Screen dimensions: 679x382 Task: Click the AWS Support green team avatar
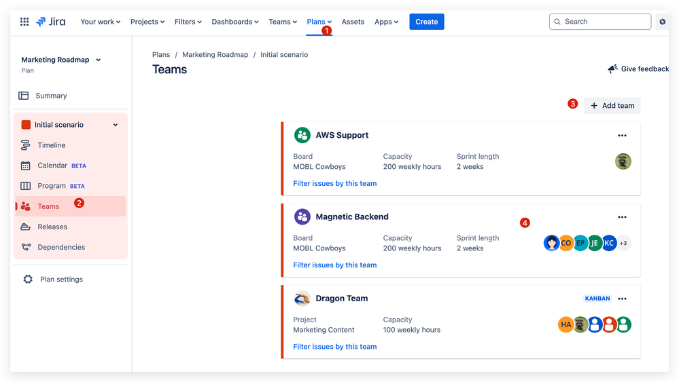click(302, 135)
